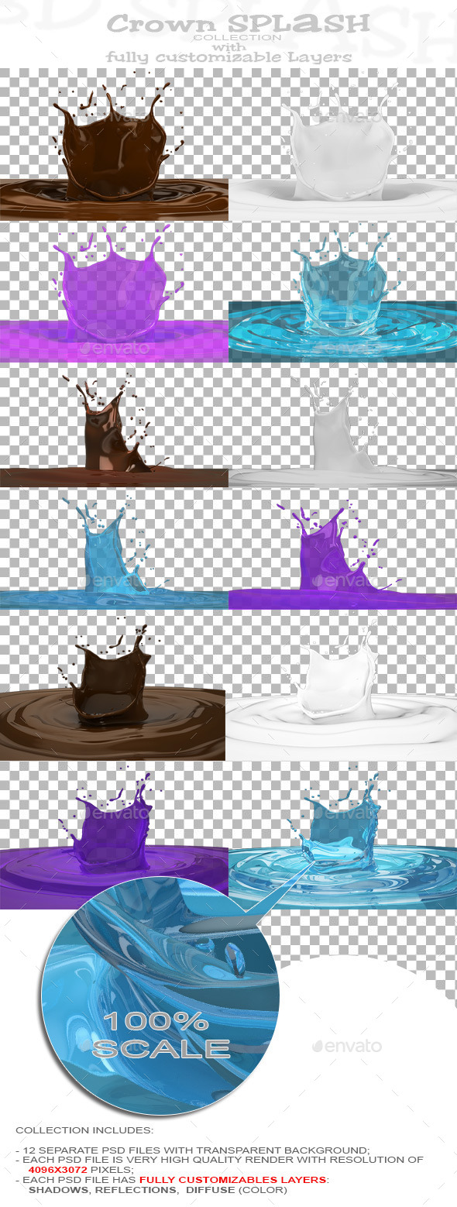Viewport: 457px width, 1207px height.
Task: Click the envato watermark near the bottom right
Action: pos(347,1046)
